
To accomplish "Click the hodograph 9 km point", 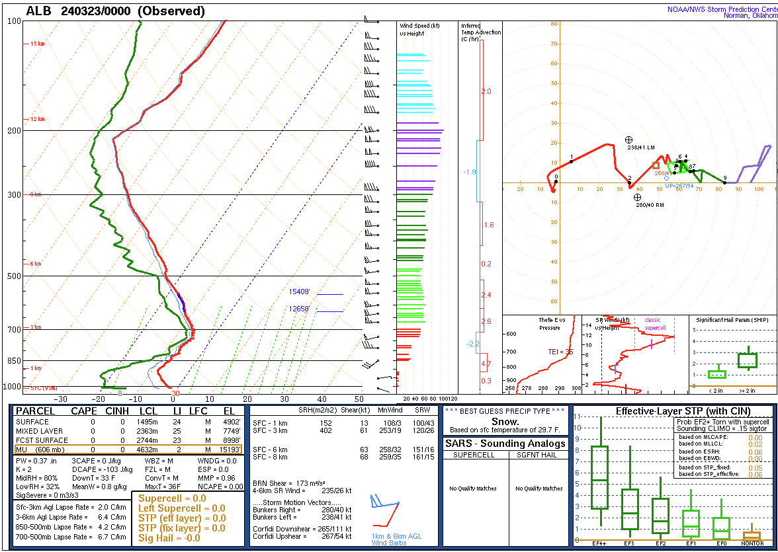I will (725, 183).
